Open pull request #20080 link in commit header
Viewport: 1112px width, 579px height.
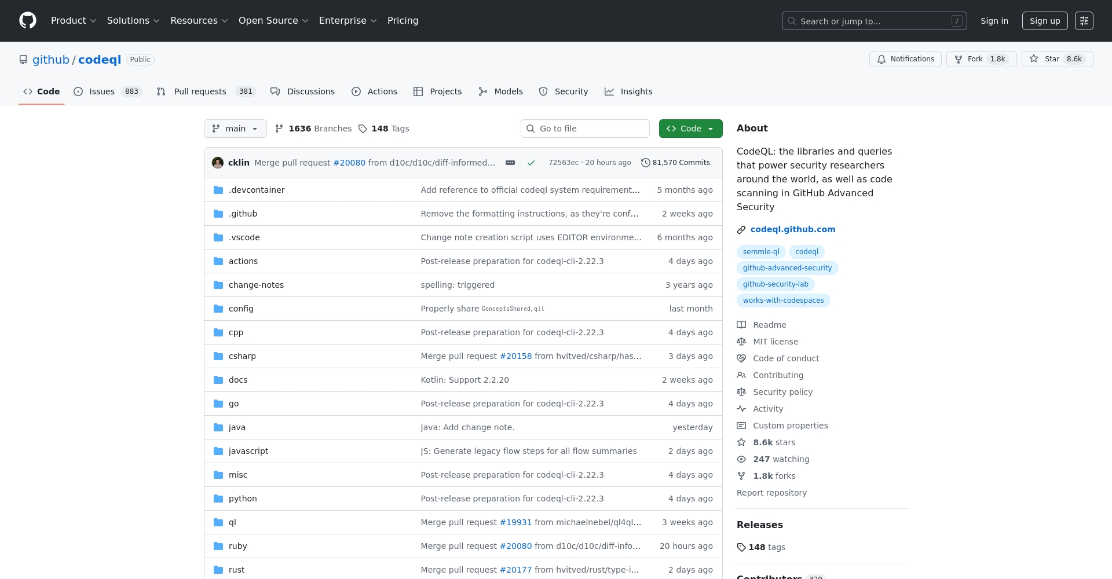pyautogui.click(x=349, y=163)
